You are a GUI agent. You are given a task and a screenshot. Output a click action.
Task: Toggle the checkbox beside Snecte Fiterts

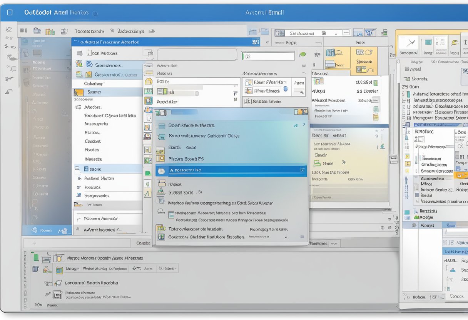click(248, 102)
